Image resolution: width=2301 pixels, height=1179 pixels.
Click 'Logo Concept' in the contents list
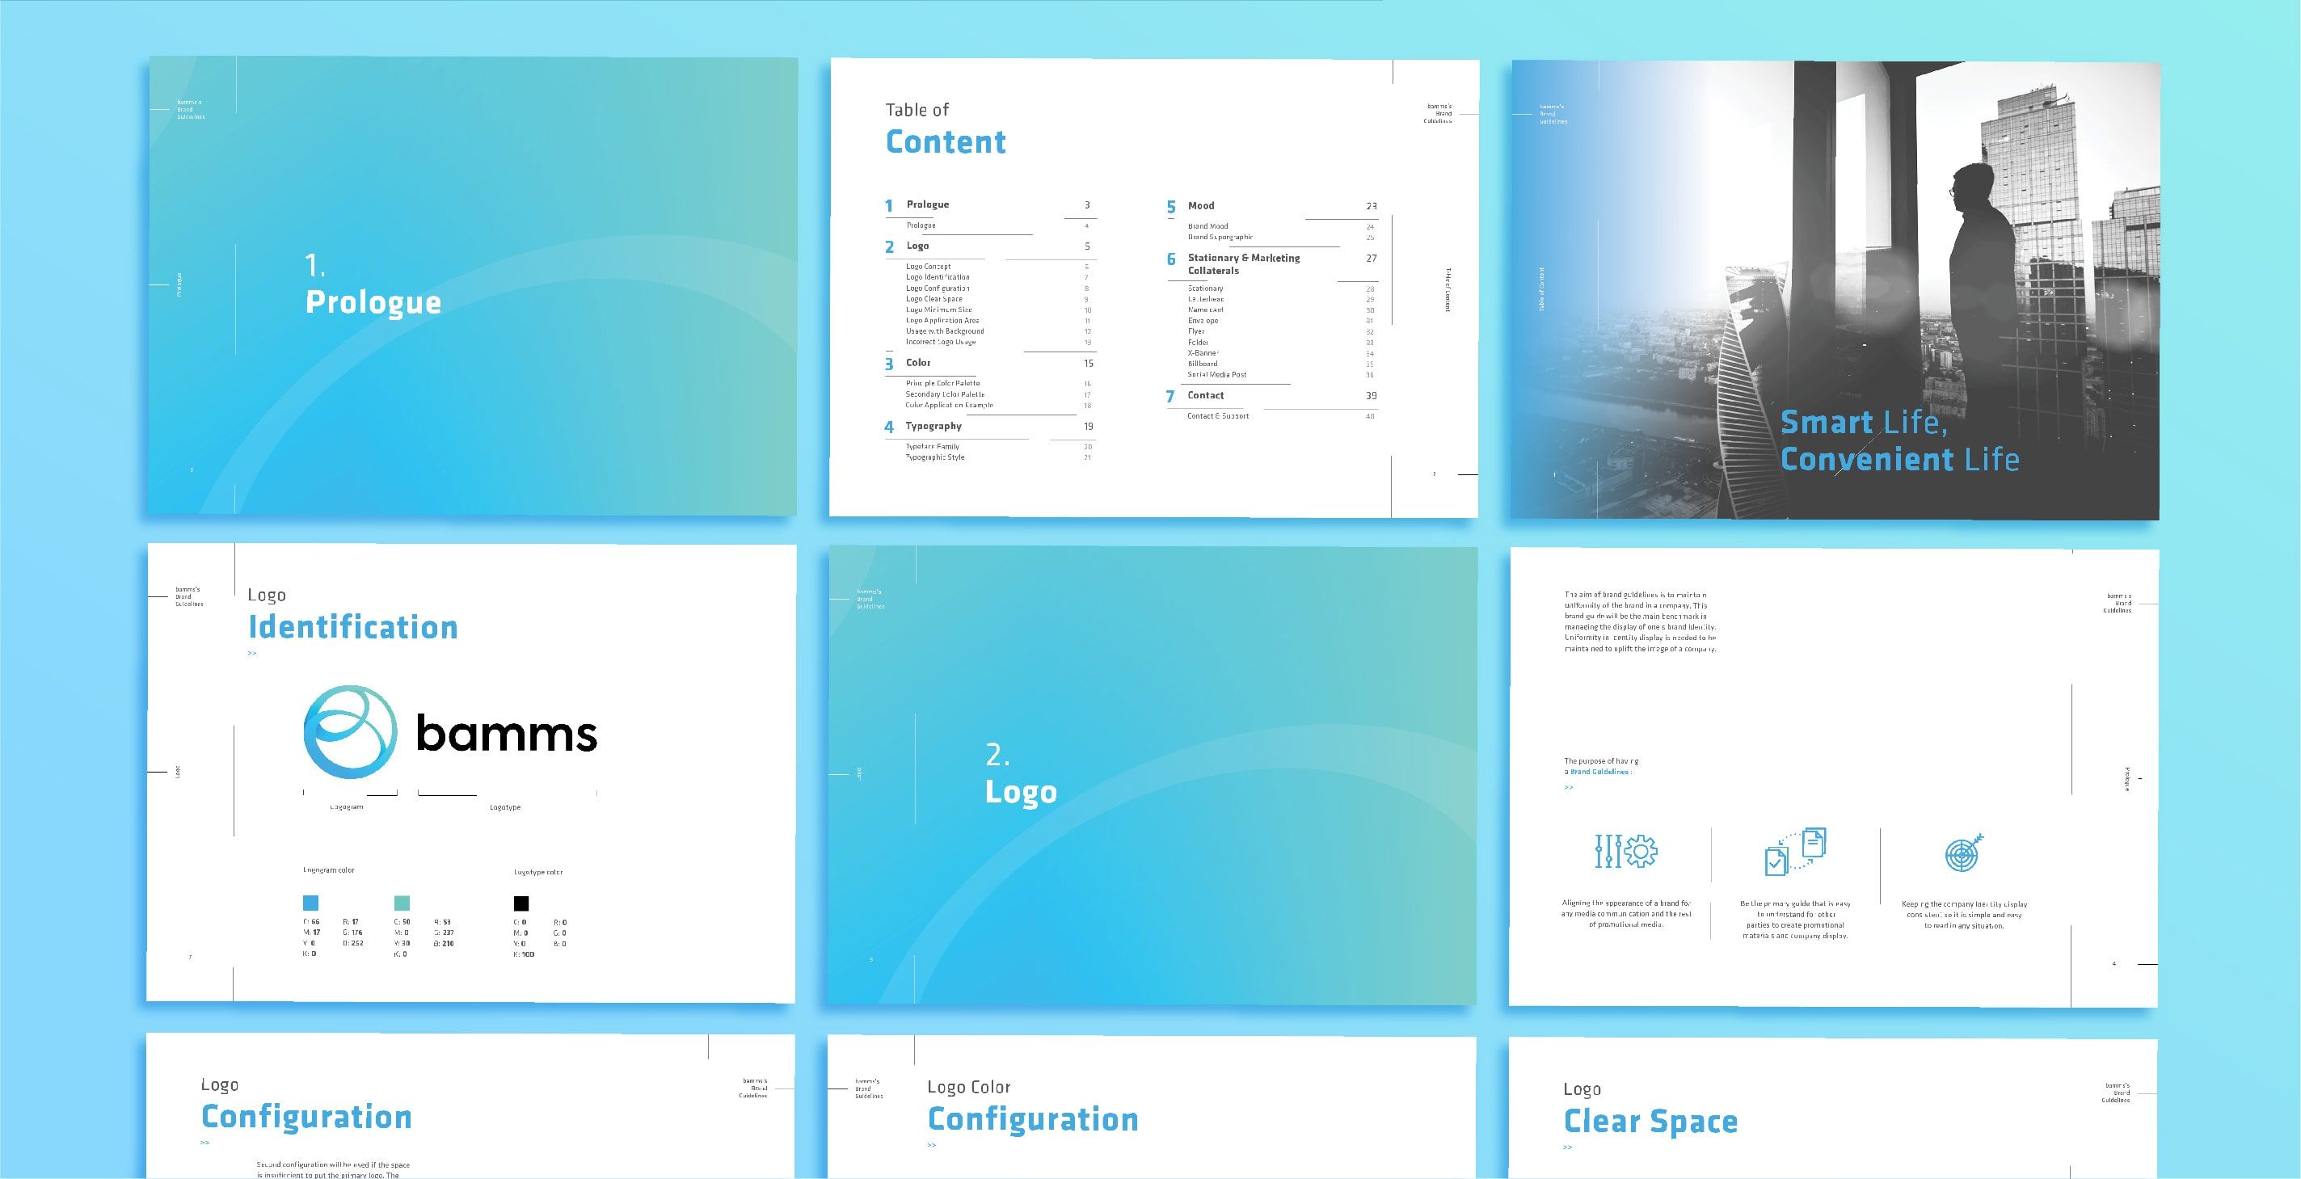coord(928,266)
